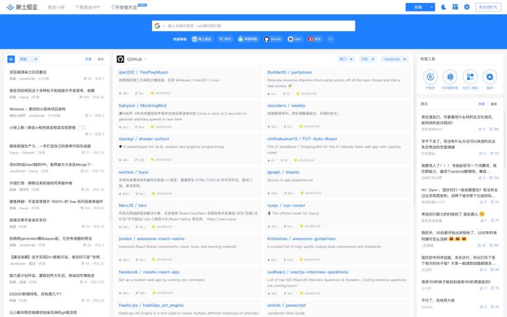The height and width of the screenshot is (317, 507).
Task: Open the jondot / awesome-react-native repository link
Action: pyautogui.click(x=151, y=239)
